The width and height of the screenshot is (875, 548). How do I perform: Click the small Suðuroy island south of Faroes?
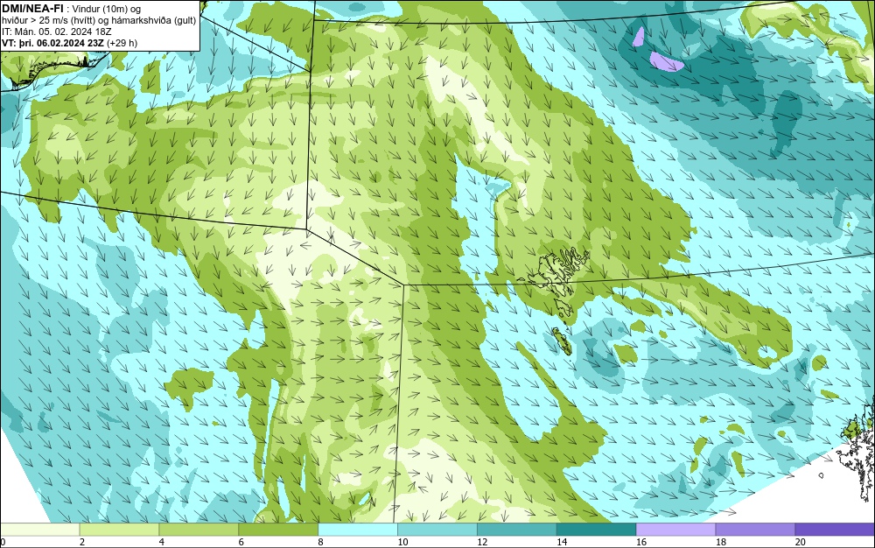tap(560, 340)
